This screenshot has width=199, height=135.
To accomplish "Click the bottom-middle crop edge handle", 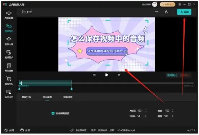I will 108,65.
